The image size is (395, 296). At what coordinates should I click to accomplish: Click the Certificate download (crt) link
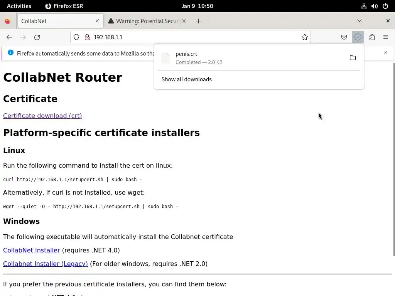coord(42,116)
